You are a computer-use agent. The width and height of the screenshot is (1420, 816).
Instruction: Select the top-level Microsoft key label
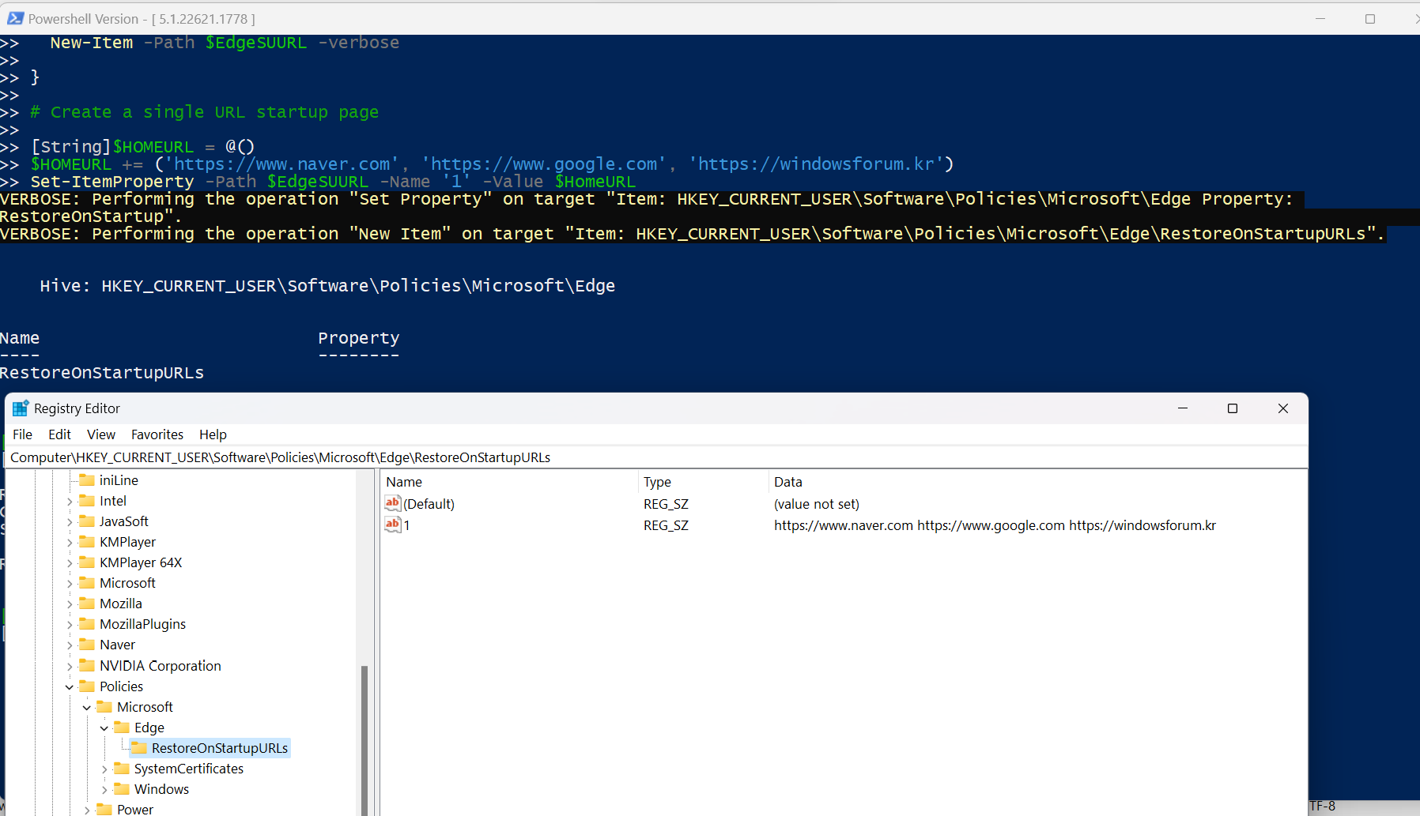coord(127,583)
